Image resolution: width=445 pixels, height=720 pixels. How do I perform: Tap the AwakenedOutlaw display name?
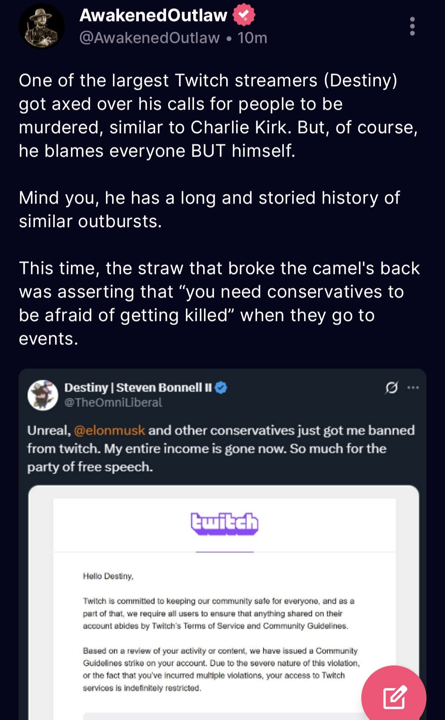tap(153, 15)
